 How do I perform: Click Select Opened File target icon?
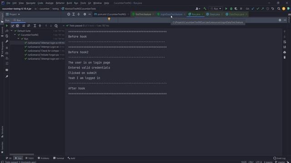tap(69, 14)
